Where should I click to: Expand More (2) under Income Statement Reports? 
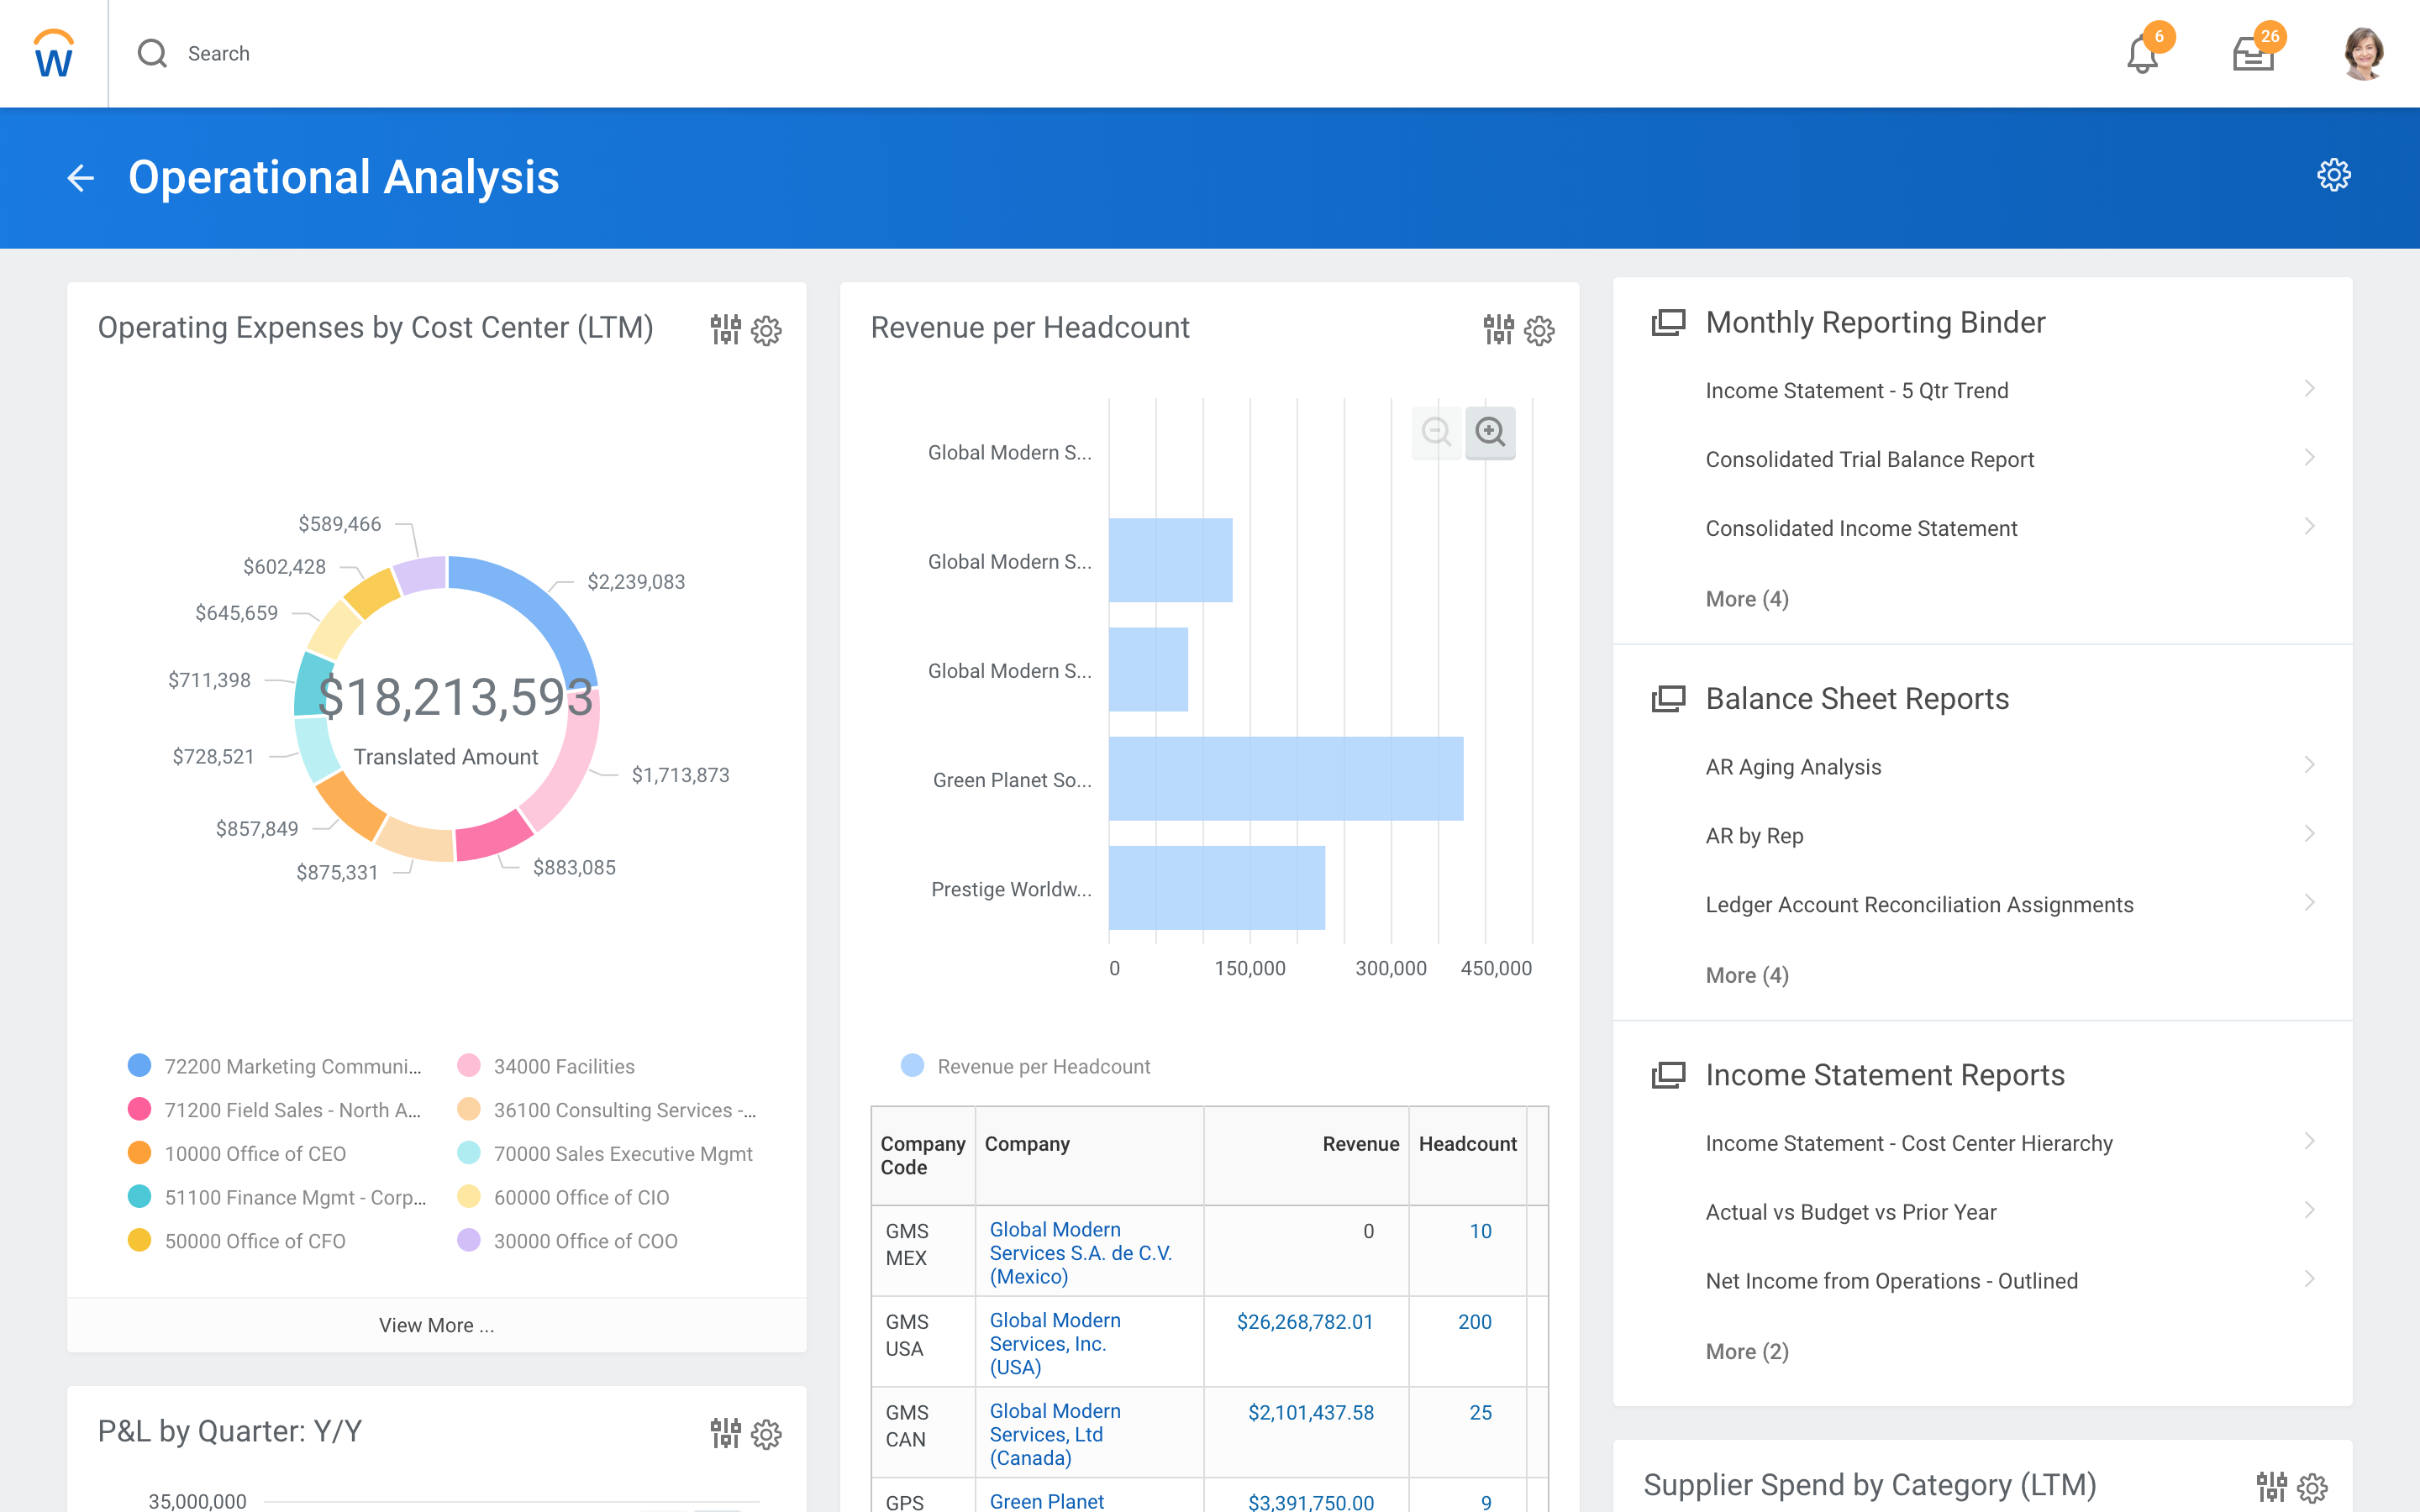point(1746,1351)
